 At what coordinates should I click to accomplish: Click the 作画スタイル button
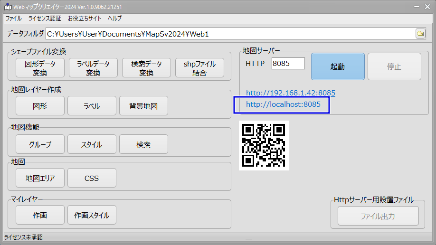click(92, 215)
